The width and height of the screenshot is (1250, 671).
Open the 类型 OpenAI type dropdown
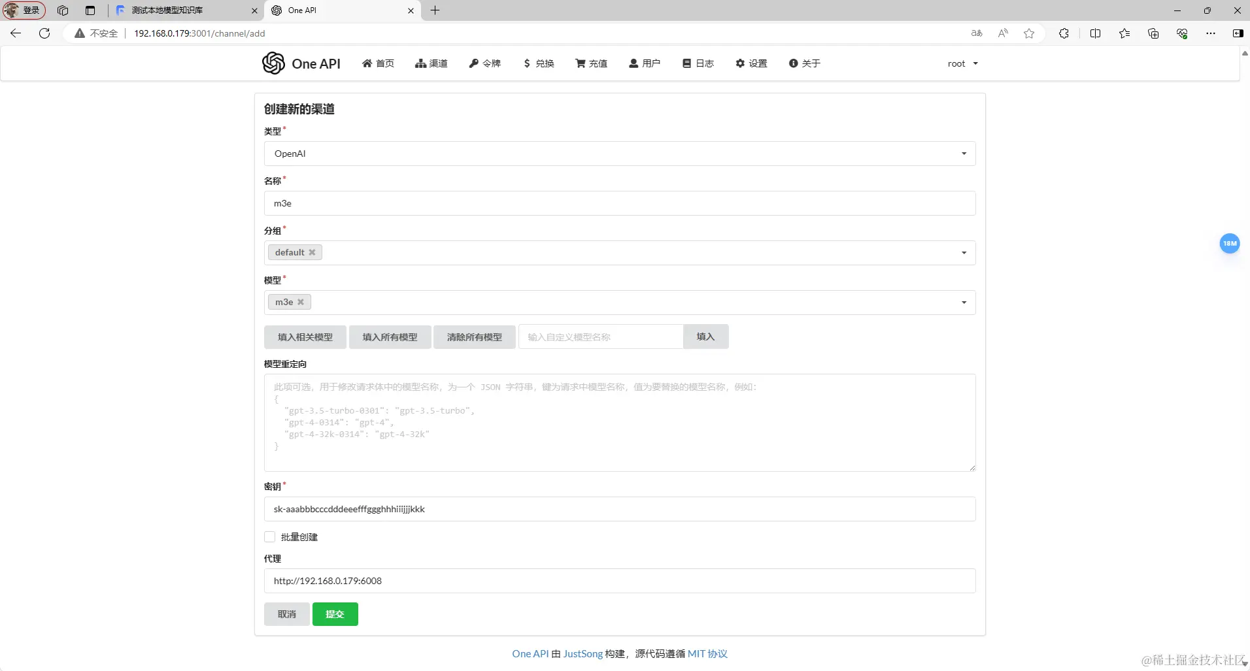[x=620, y=154]
